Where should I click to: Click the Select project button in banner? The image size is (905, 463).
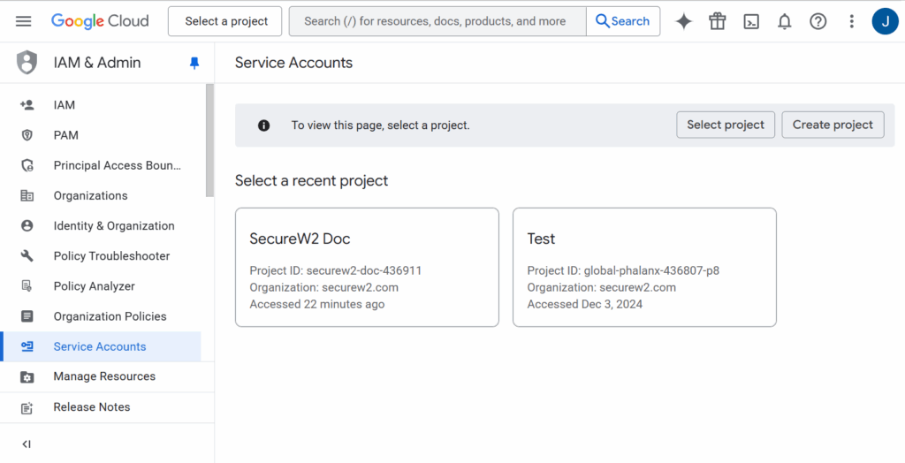[726, 125]
